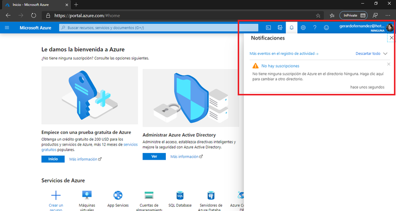Viewport: 396px width, 211px height.
Task: Reload the page with refresh icon
Action: coord(33,15)
